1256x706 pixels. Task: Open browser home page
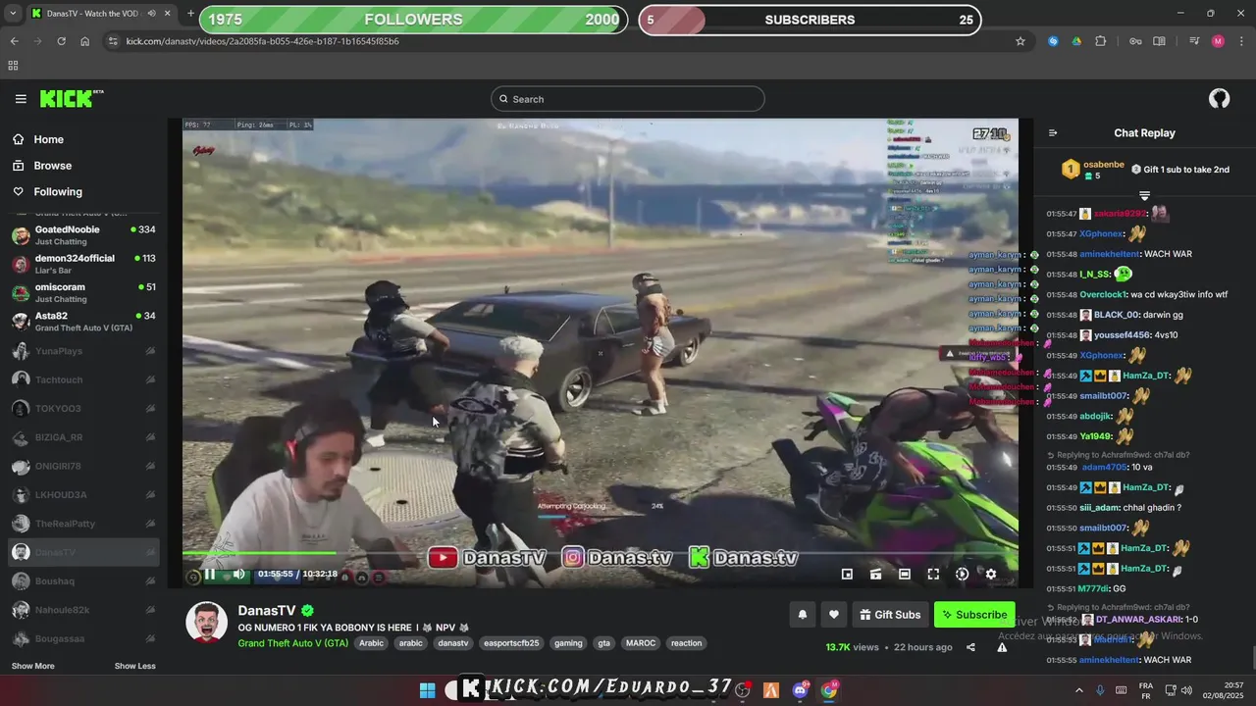(x=85, y=41)
